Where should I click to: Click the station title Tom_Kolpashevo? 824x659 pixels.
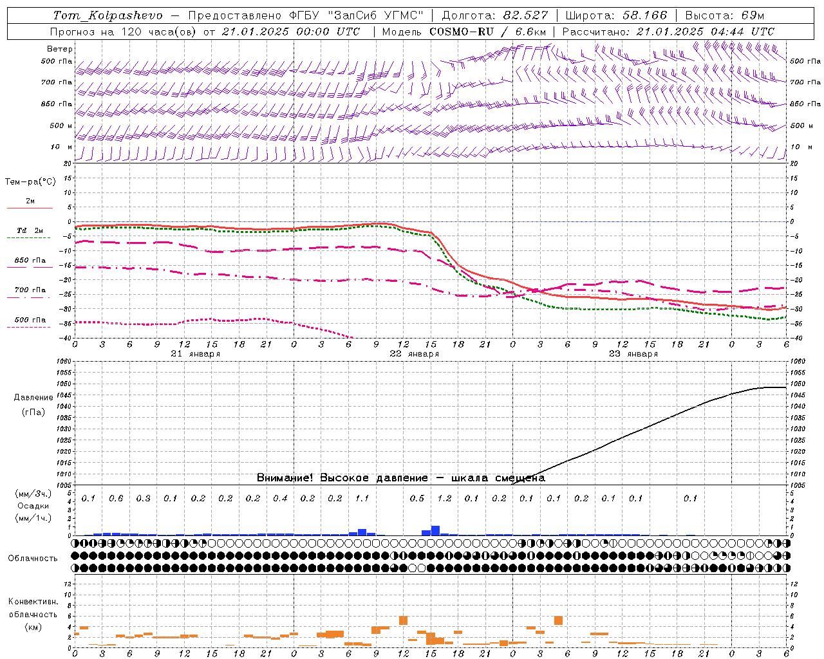click(x=108, y=15)
